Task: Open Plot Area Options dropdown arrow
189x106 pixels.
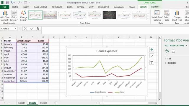Action: pos(186,46)
